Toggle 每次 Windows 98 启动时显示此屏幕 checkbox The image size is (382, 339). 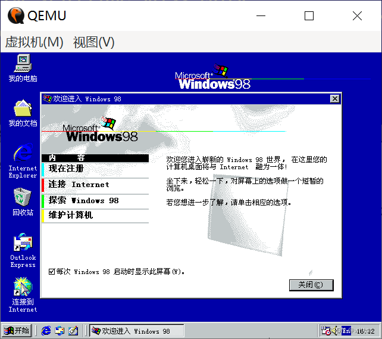coord(51,272)
